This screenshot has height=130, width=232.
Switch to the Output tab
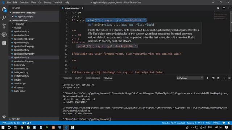[79, 78]
